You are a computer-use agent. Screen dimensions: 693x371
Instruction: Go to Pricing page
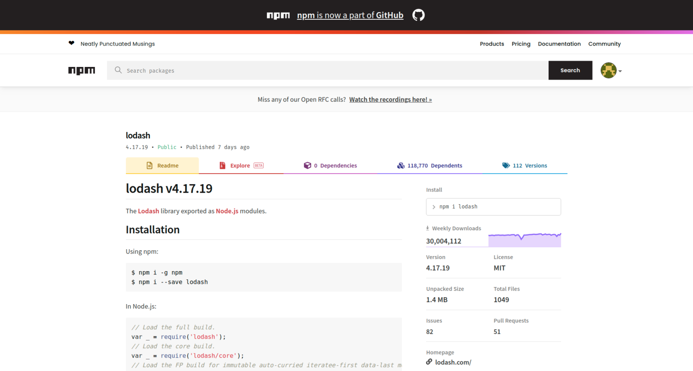coord(521,44)
